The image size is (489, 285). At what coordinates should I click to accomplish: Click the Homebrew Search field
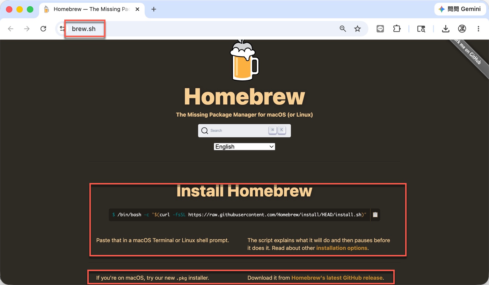pyautogui.click(x=244, y=131)
